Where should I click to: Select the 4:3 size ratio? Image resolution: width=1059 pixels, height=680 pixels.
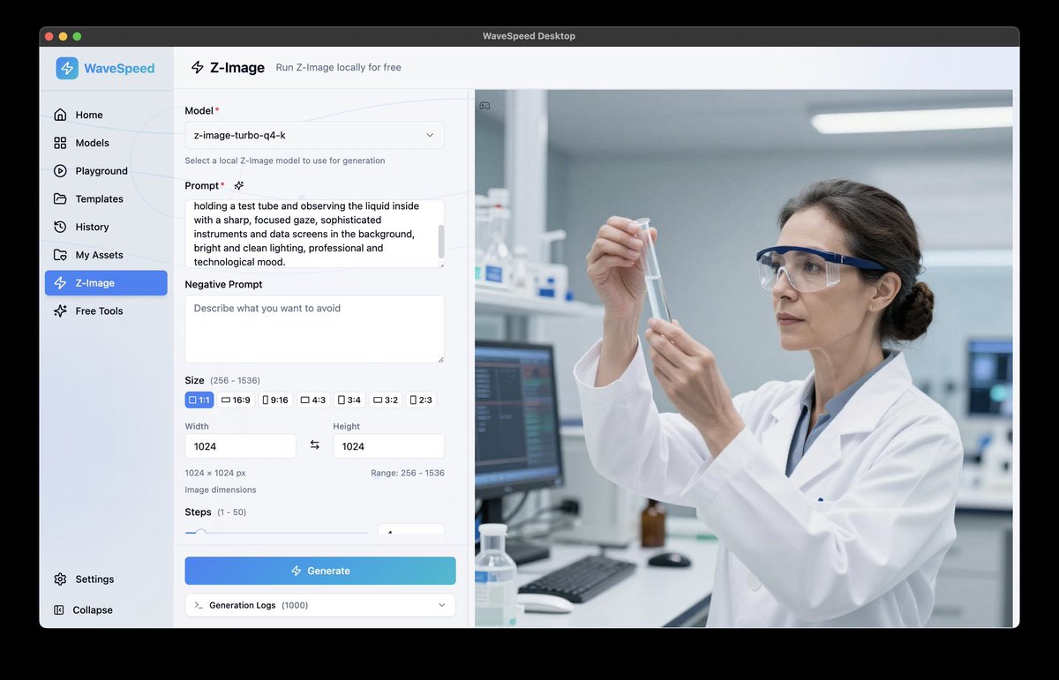click(x=313, y=400)
